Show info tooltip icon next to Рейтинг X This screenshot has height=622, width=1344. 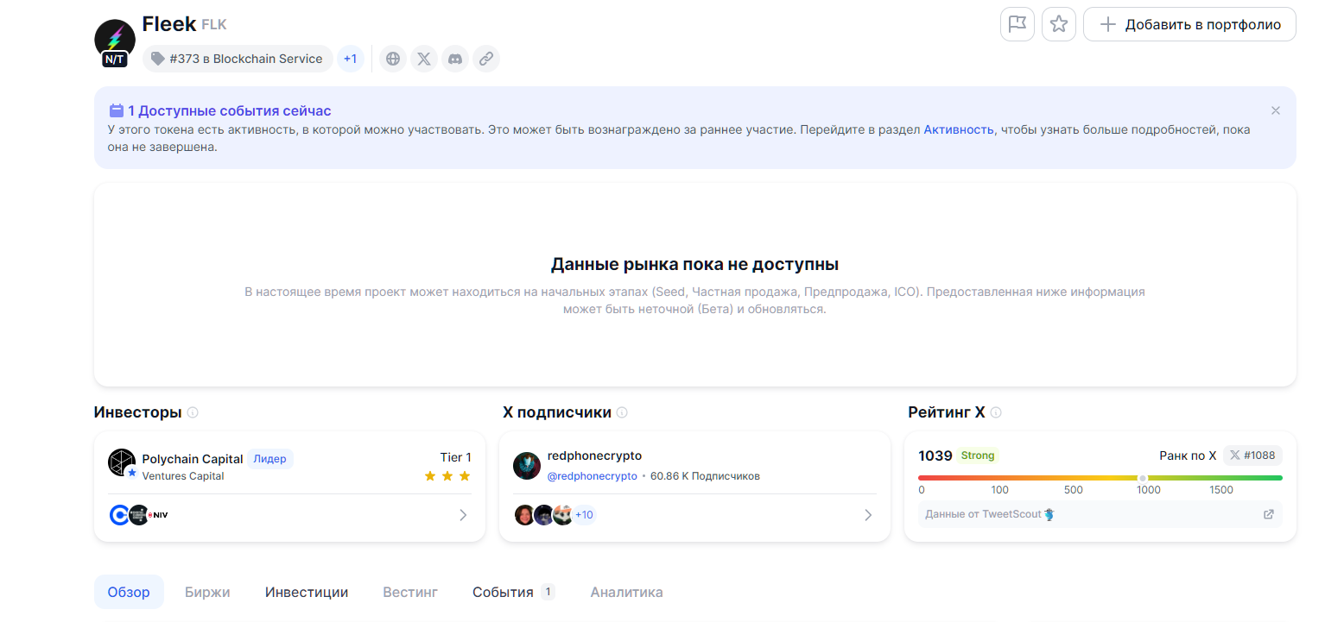click(996, 412)
